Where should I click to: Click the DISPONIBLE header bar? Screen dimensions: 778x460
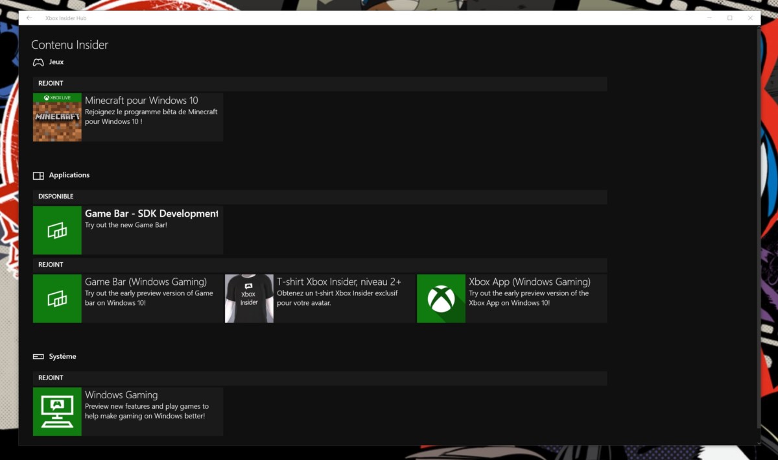320,197
